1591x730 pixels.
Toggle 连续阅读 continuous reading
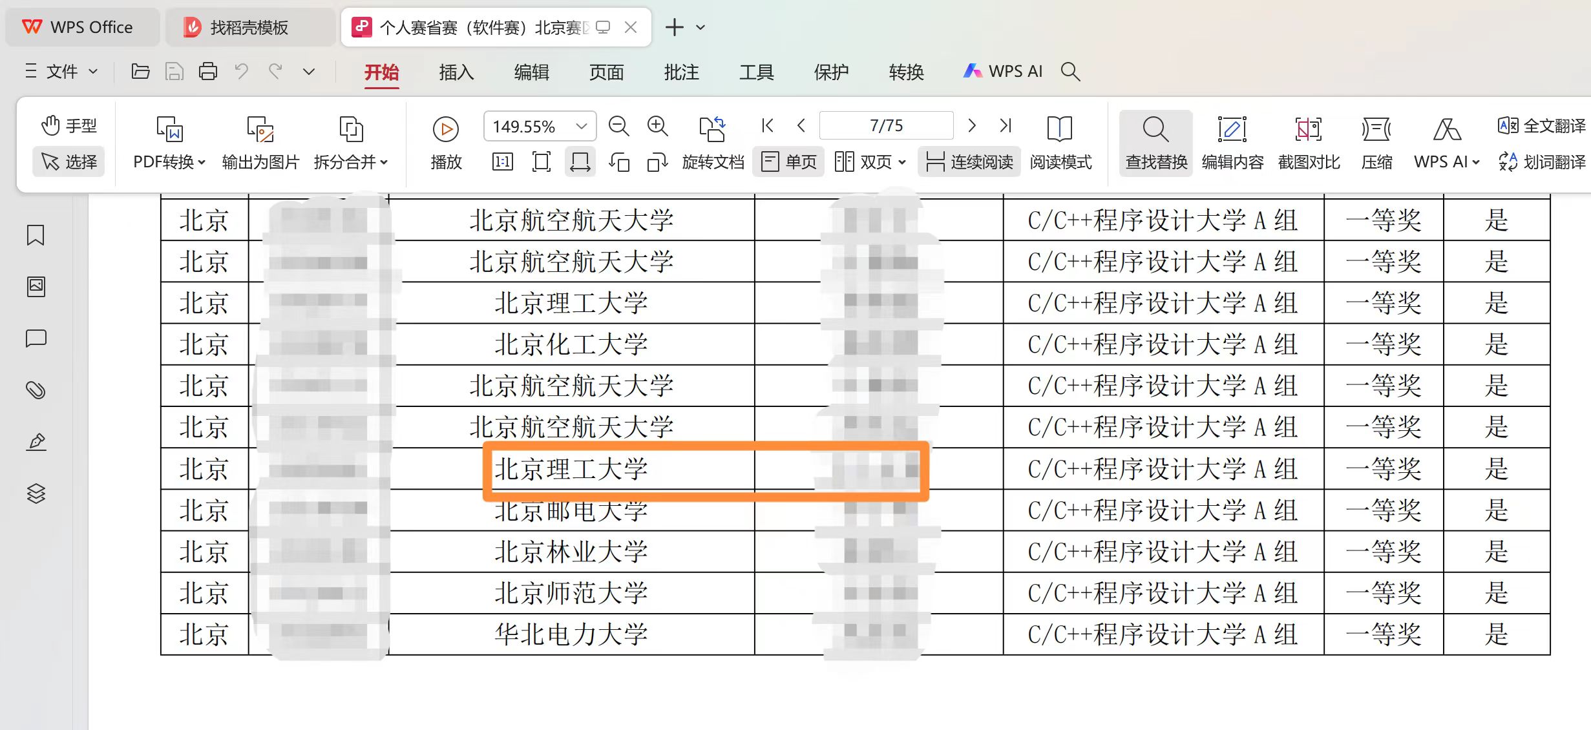[x=969, y=162]
